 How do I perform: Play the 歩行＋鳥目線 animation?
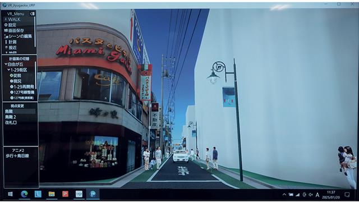pos(17,156)
